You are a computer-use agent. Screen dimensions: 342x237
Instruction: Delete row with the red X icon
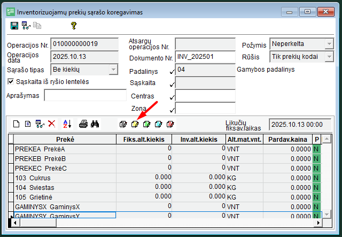coord(52,124)
